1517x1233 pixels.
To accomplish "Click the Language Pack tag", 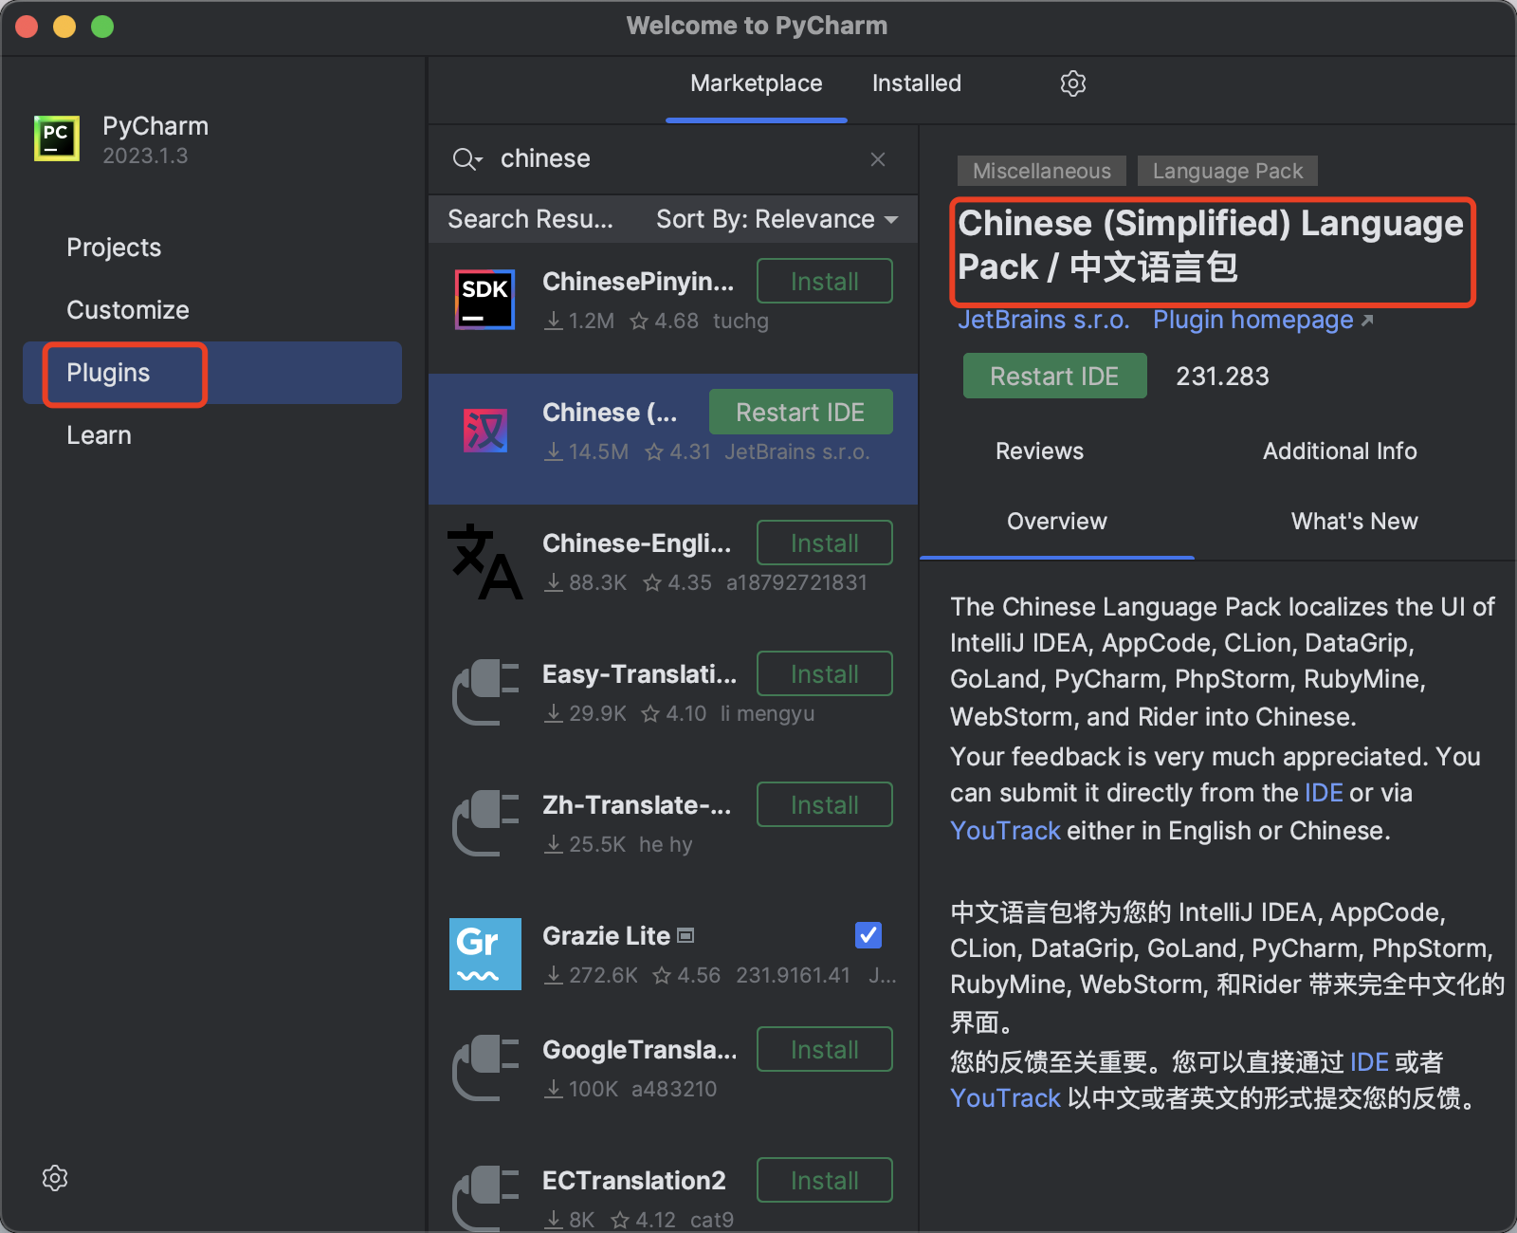I will (x=1228, y=171).
